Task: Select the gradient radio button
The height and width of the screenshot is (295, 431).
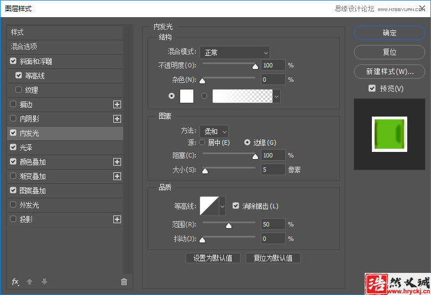Action: (x=204, y=96)
